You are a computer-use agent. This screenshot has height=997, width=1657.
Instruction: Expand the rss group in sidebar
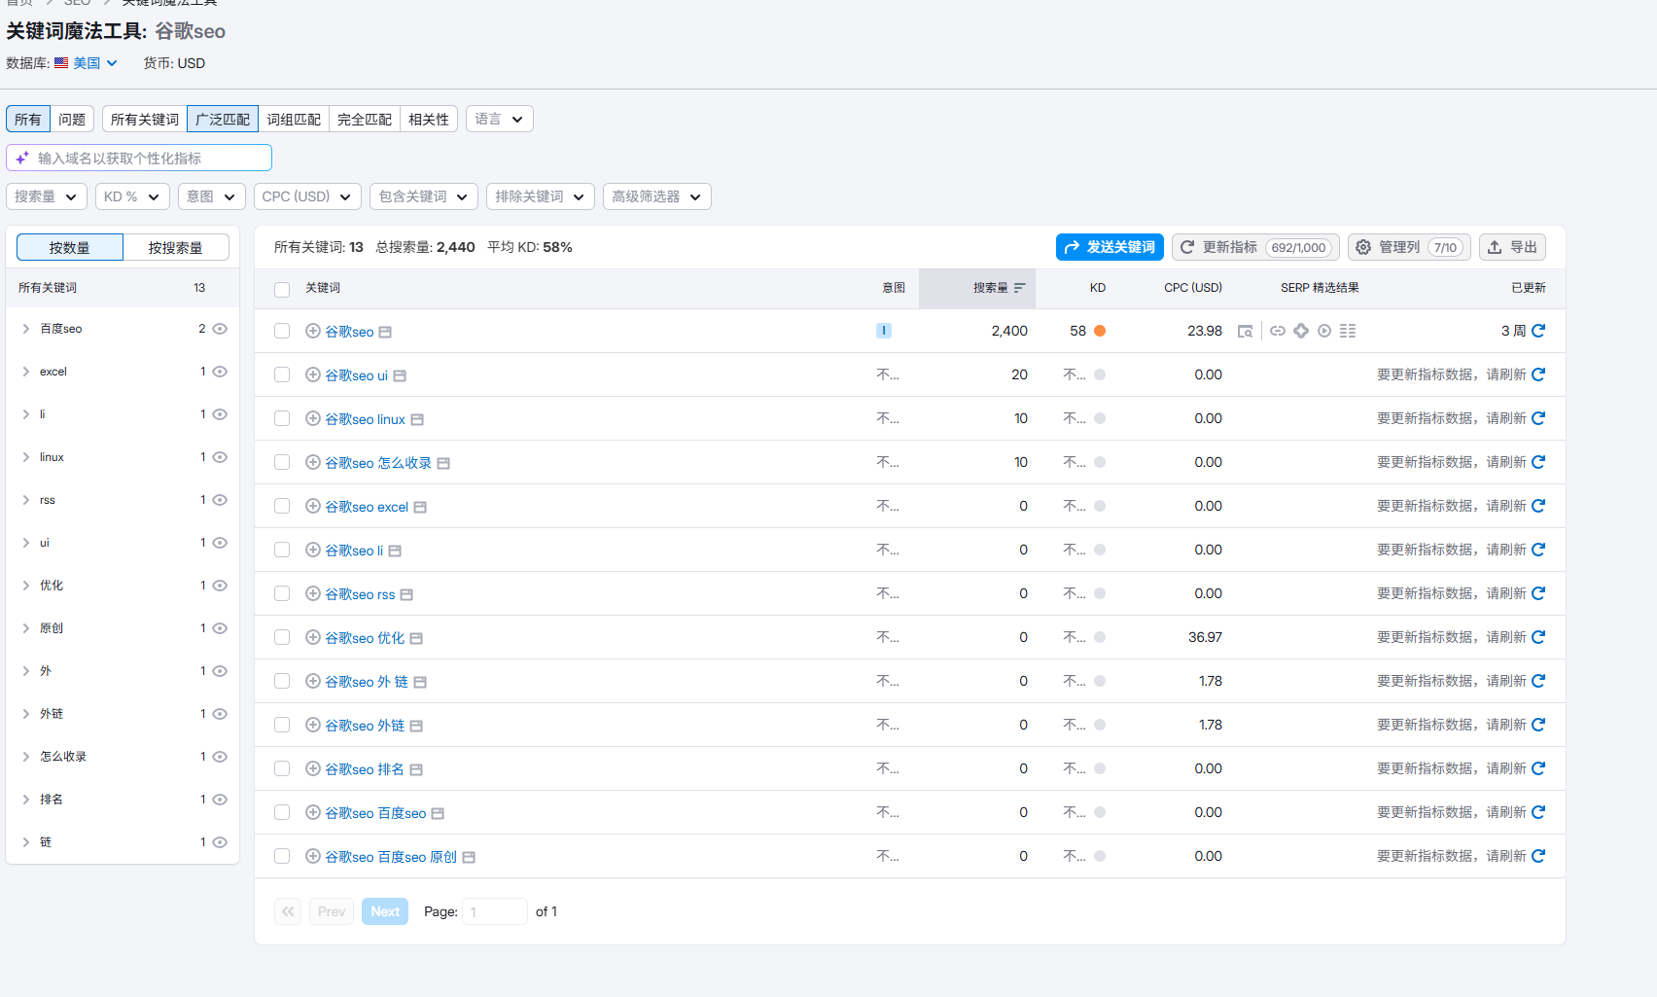26,500
